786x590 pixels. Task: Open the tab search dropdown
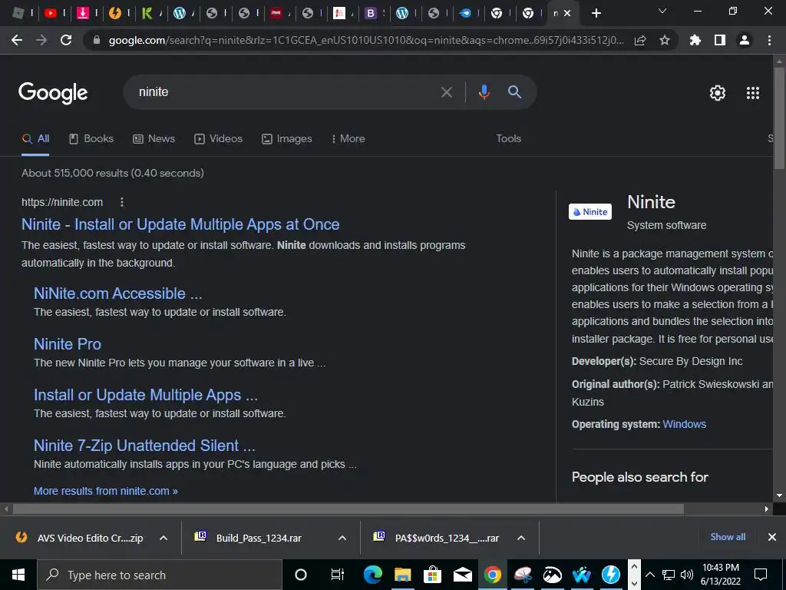[662, 11]
